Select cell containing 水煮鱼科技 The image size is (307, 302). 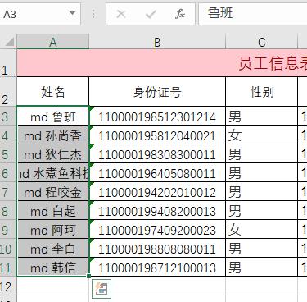coord(53,173)
